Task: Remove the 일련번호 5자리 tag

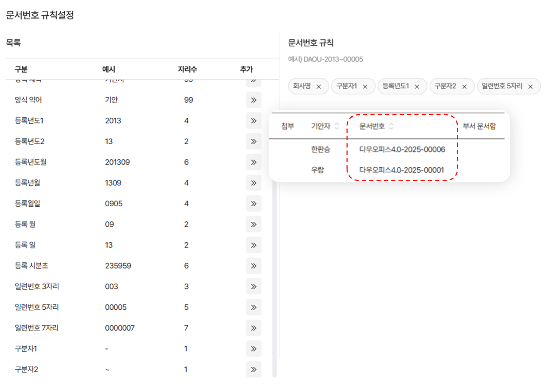Action: click(530, 87)
